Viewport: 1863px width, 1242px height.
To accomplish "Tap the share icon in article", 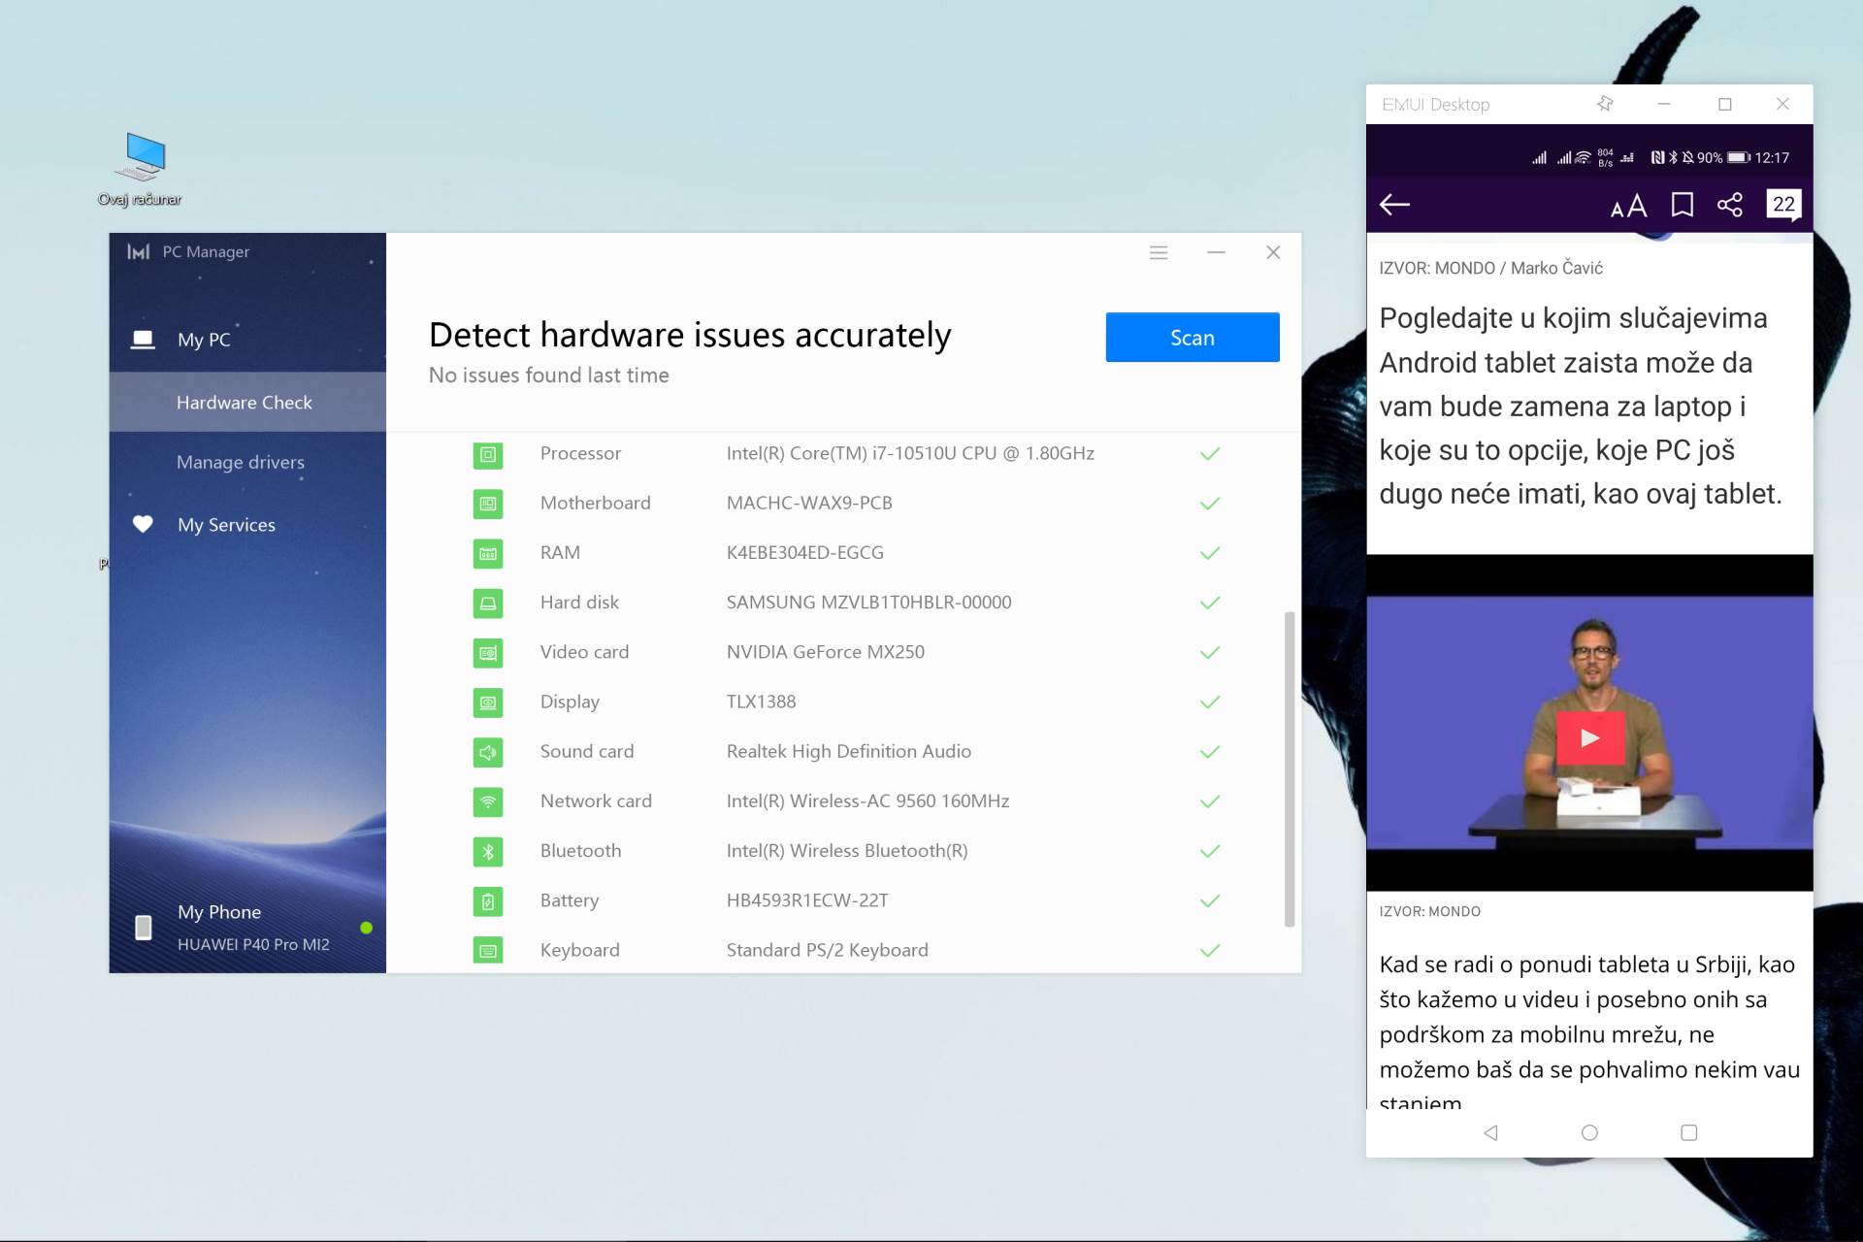I will (x=1729, y=205).
